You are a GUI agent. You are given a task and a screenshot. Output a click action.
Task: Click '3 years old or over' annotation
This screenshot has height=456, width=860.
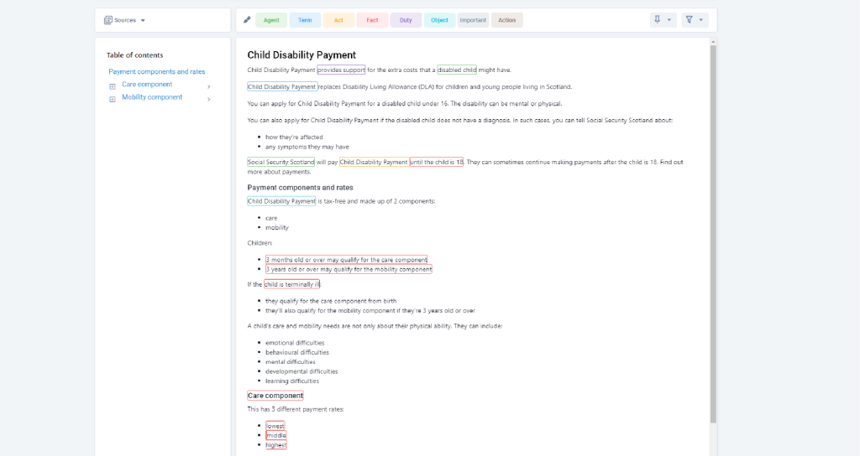click(349, 269)
